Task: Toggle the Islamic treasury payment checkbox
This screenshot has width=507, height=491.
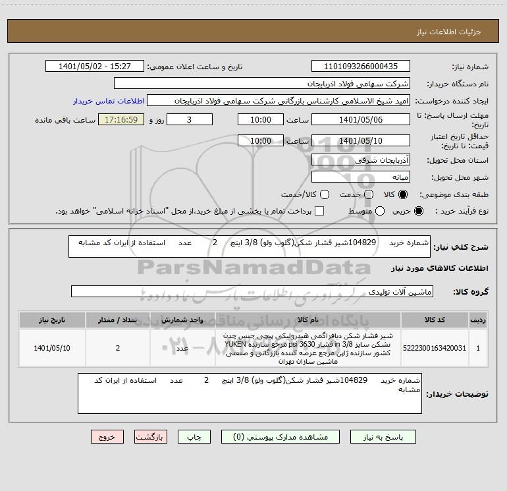Action: 319,211
